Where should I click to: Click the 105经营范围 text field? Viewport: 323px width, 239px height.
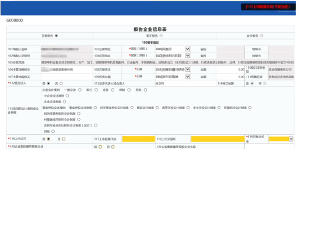pyautogui.click(x=167, y=62)
